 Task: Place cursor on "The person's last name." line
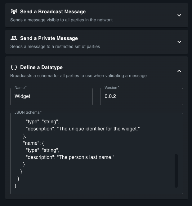coord(70,157)
